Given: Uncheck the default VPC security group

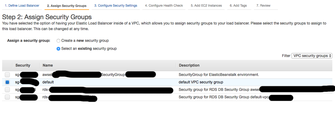Looking at the screenshot, I should click(7, 82).
